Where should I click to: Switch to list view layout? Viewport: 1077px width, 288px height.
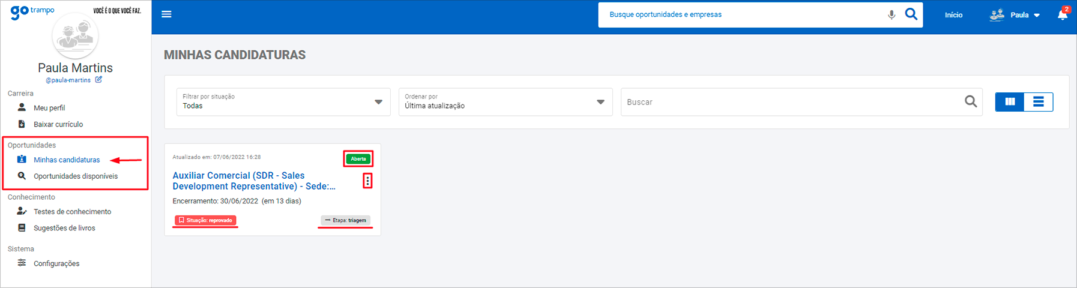pos(1038,102)
